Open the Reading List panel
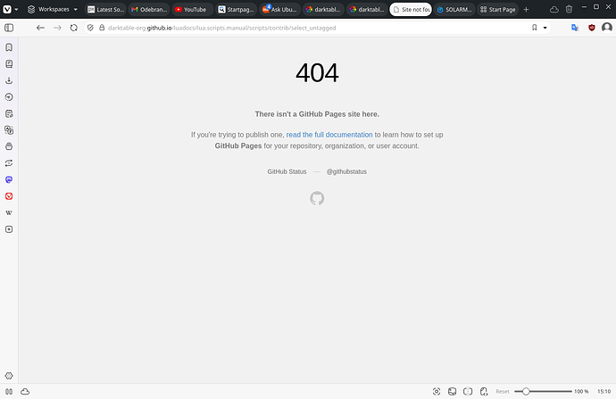Viewport: 616px width, 399px height. [9, 64]
